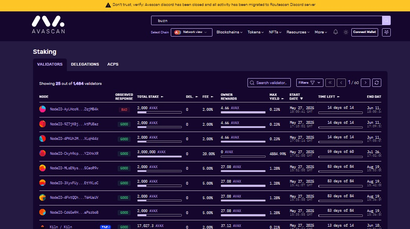The height and width of the screenshot is (229, 410).
Task: Click the 4884.99% max yield value
Action: (x=278, y=154)
